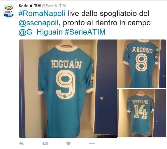This screenshot has height=149, width=167.
Task: Click the Serie A TIM account name
Action: coord(30,6)
